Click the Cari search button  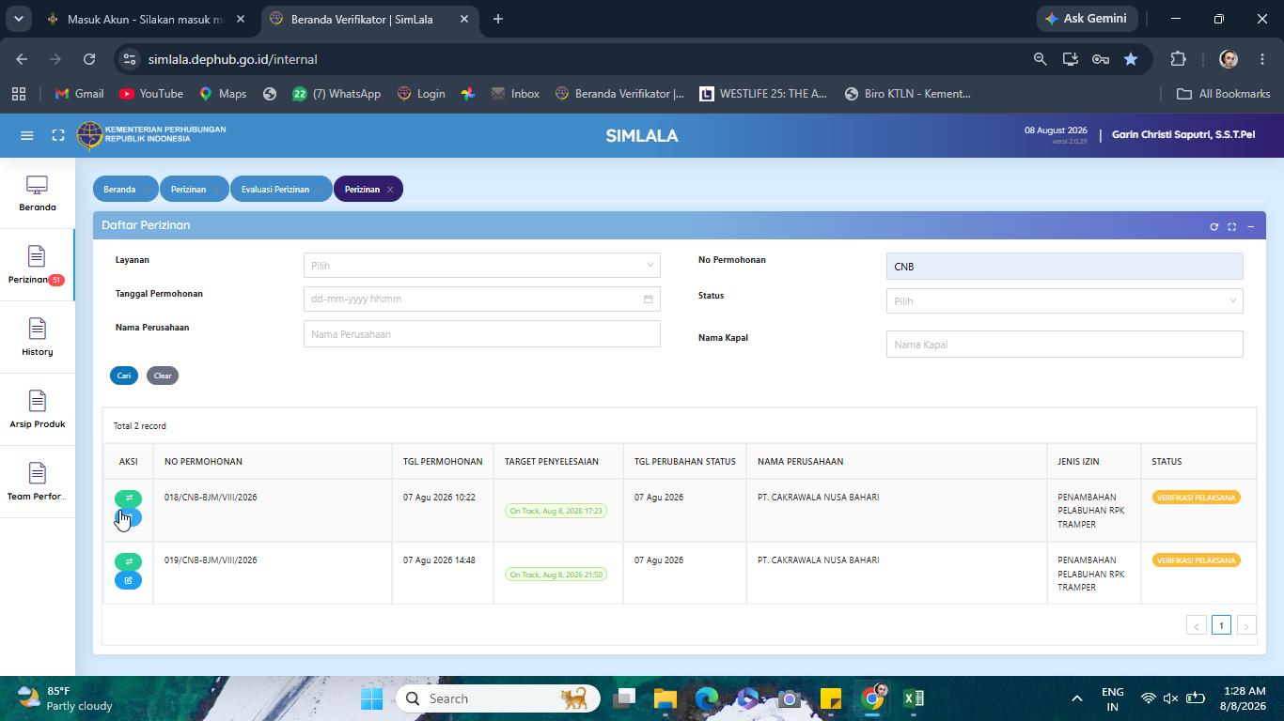(124, 376)
